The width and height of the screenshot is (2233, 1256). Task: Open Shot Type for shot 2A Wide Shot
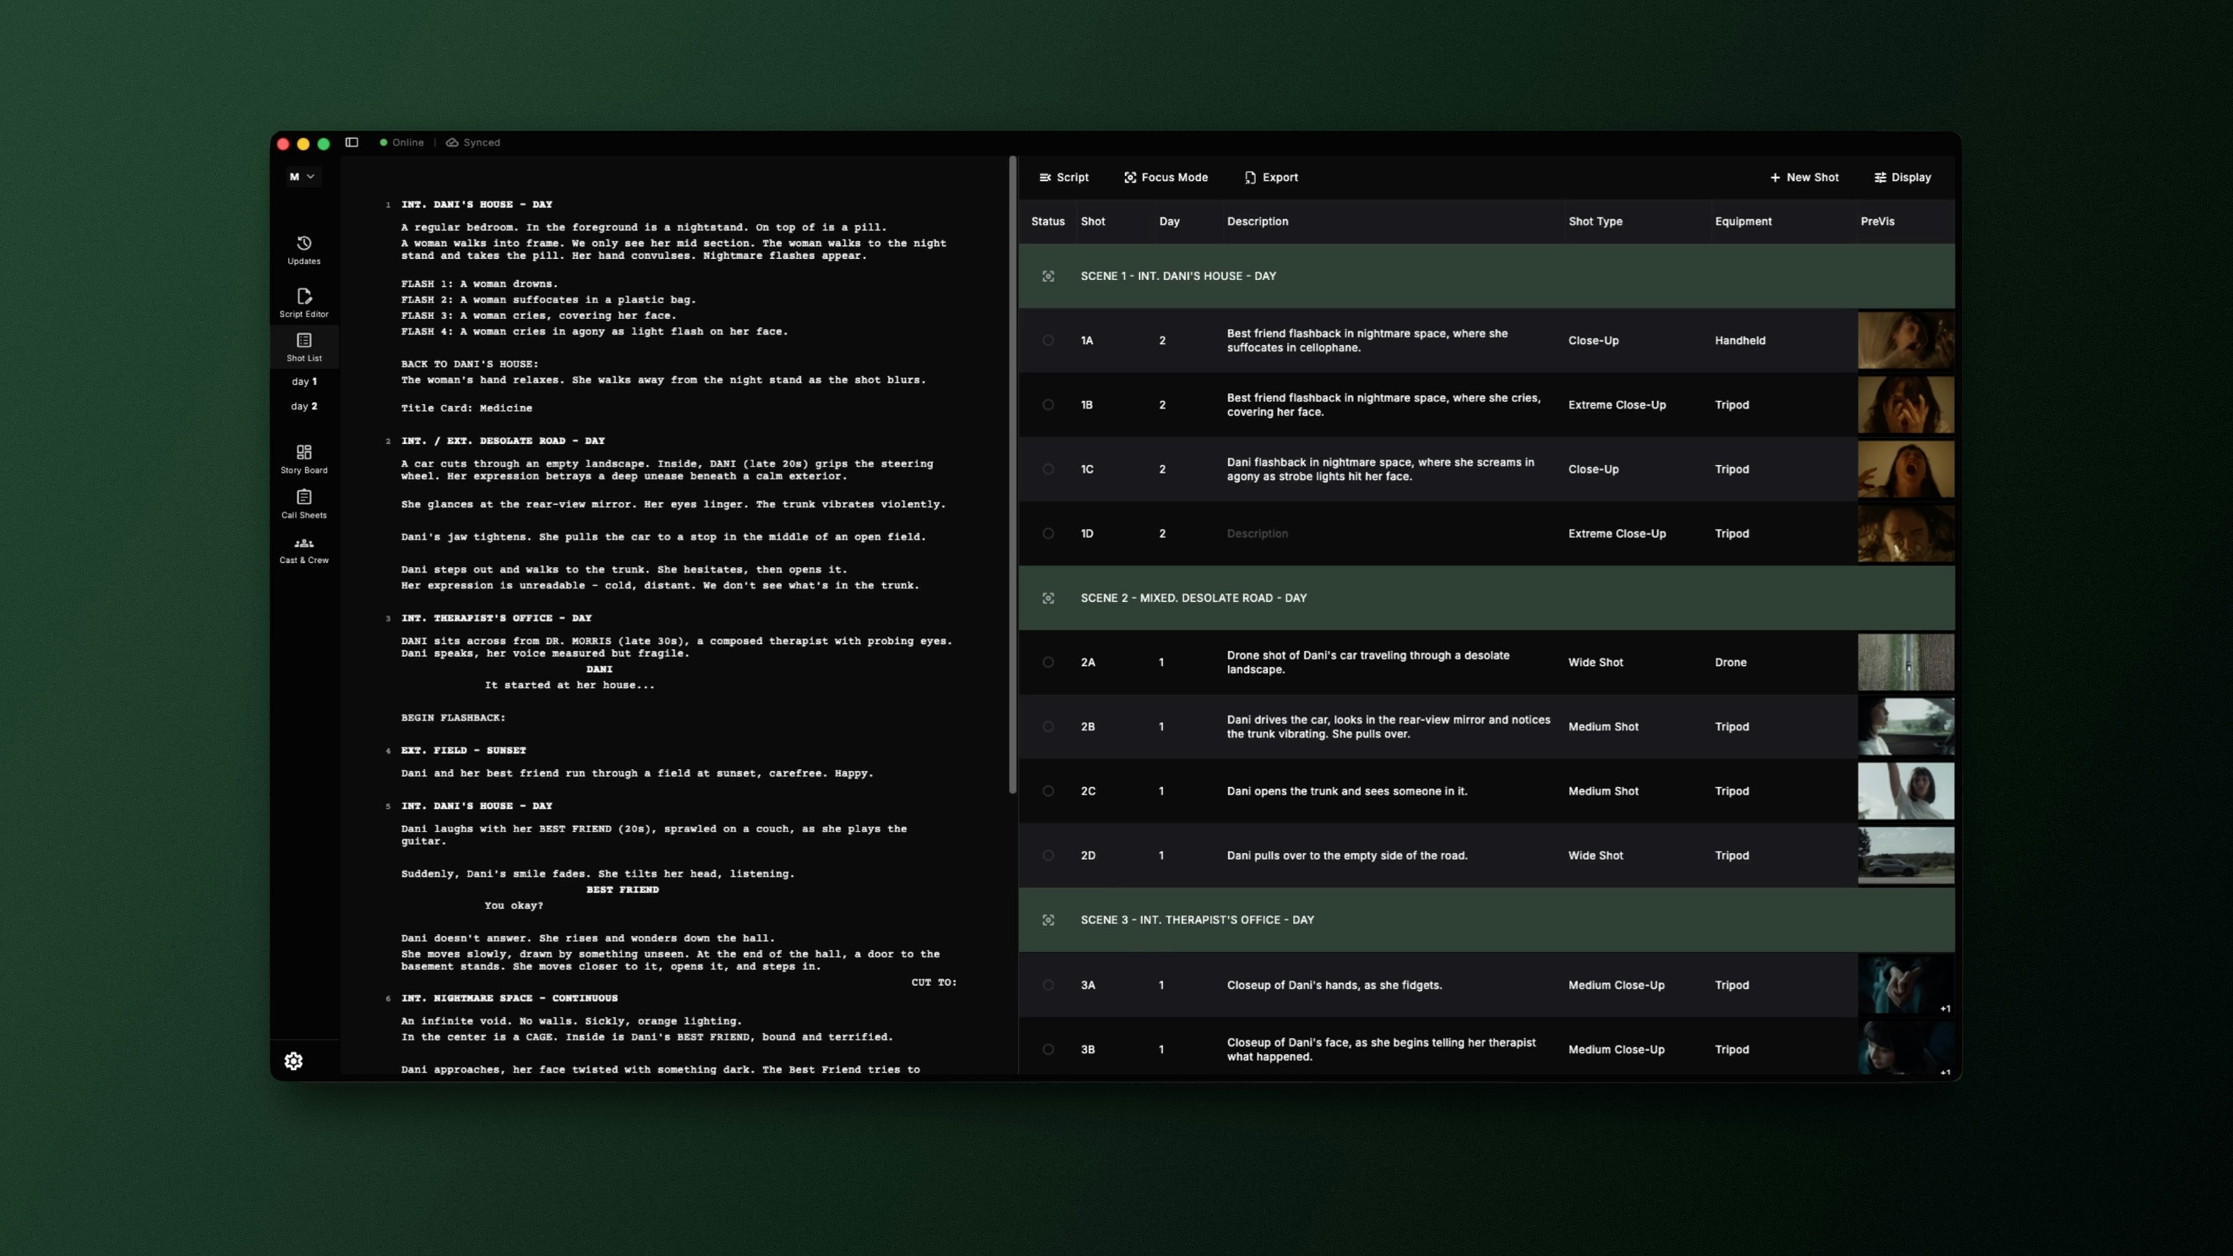click(x=1595, y=662)
